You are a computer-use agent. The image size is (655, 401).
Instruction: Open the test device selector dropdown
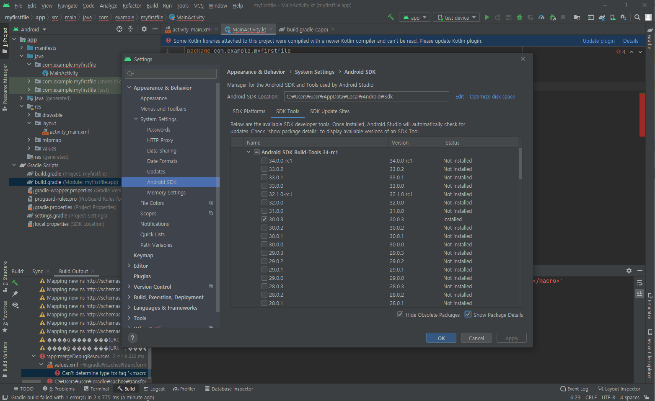[456, 18]
